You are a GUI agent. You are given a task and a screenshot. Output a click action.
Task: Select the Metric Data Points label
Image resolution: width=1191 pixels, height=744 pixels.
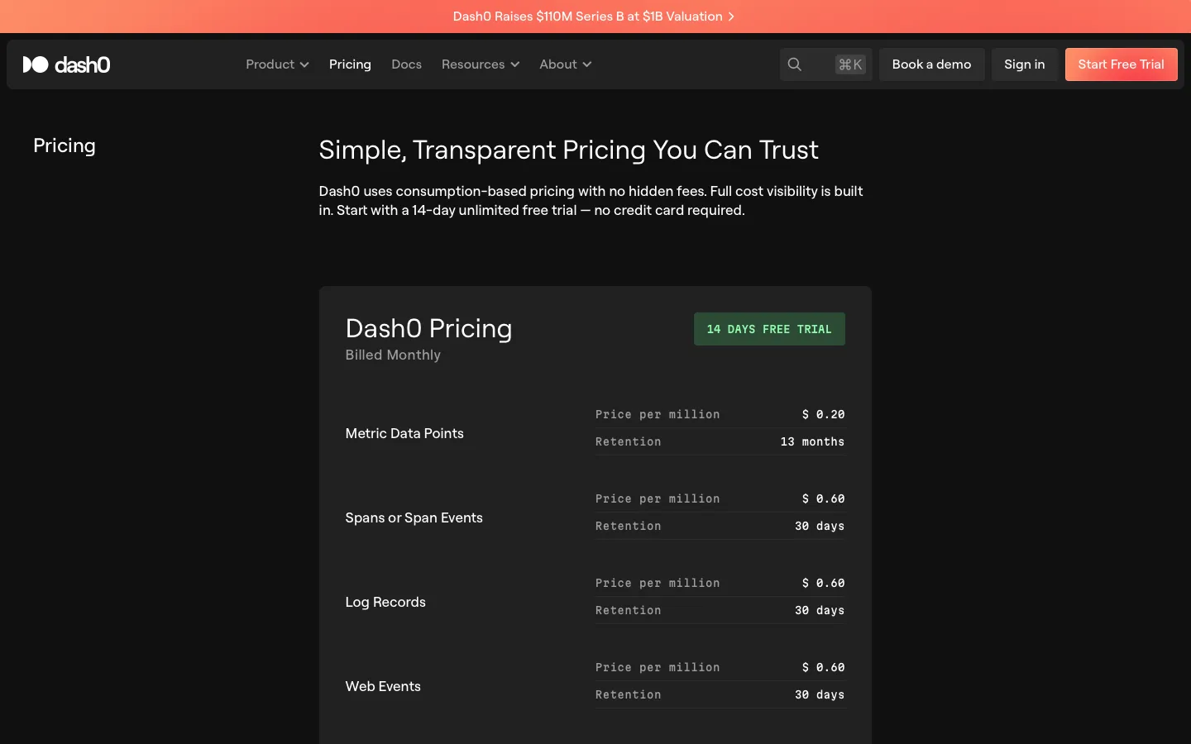tap(404, 433)
